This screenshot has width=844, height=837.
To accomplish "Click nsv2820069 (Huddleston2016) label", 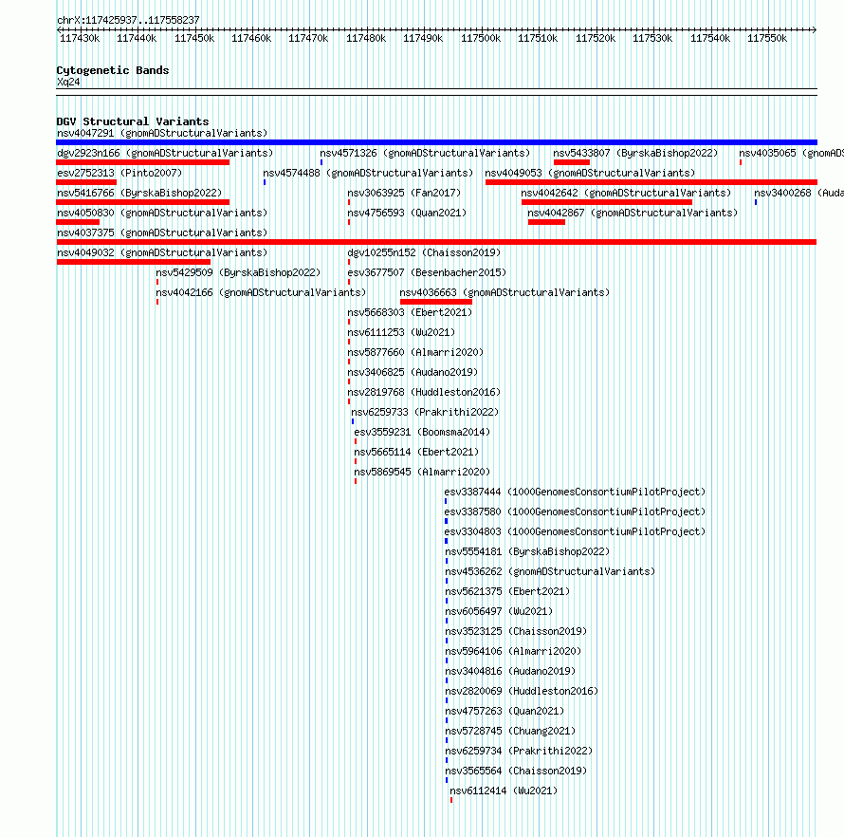I will point(522,691).
